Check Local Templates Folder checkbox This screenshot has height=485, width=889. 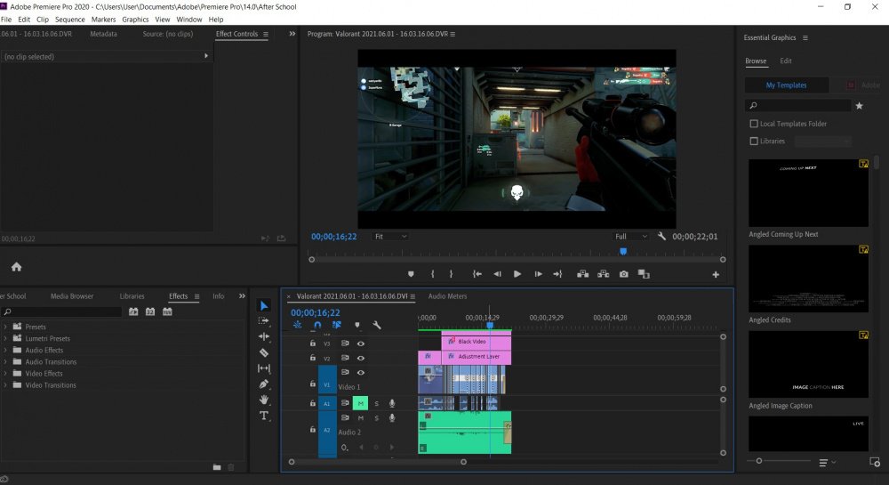click(x=754, y=124)
